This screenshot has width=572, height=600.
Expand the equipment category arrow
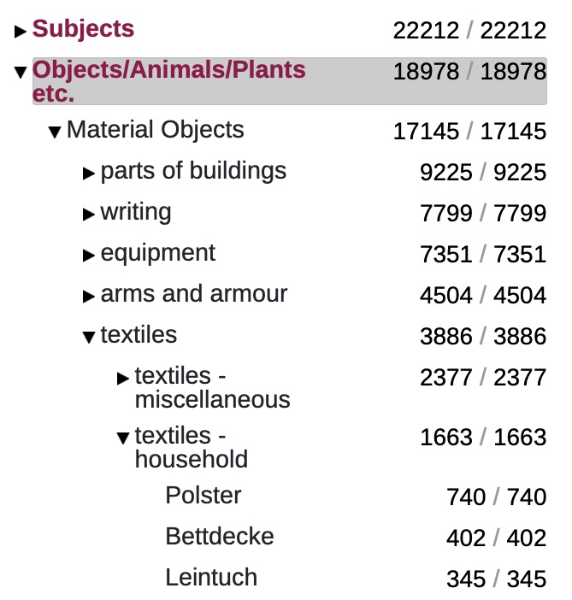(x=89, y=256)
